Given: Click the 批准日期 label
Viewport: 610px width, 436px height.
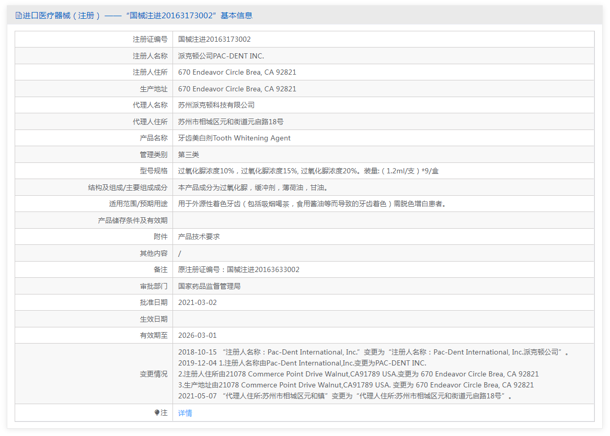Looking at the screenshot, I should click(154, 303).
